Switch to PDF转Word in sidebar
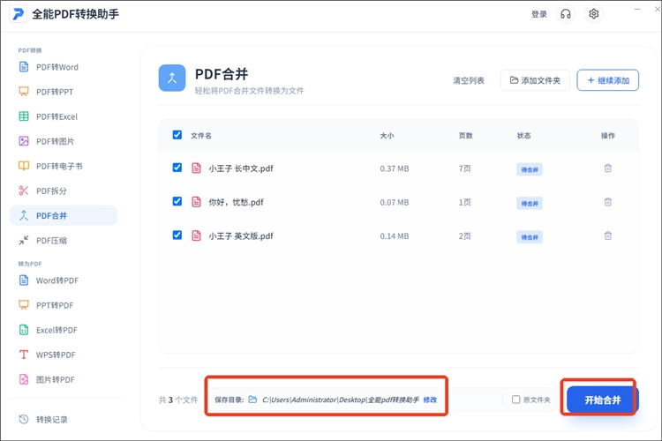This screenshot has width=662, height=441. coord(64,67)
